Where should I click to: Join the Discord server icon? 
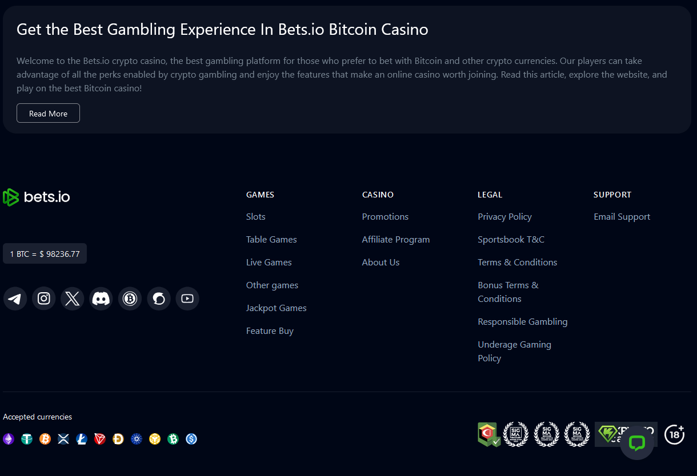point(101,298)
